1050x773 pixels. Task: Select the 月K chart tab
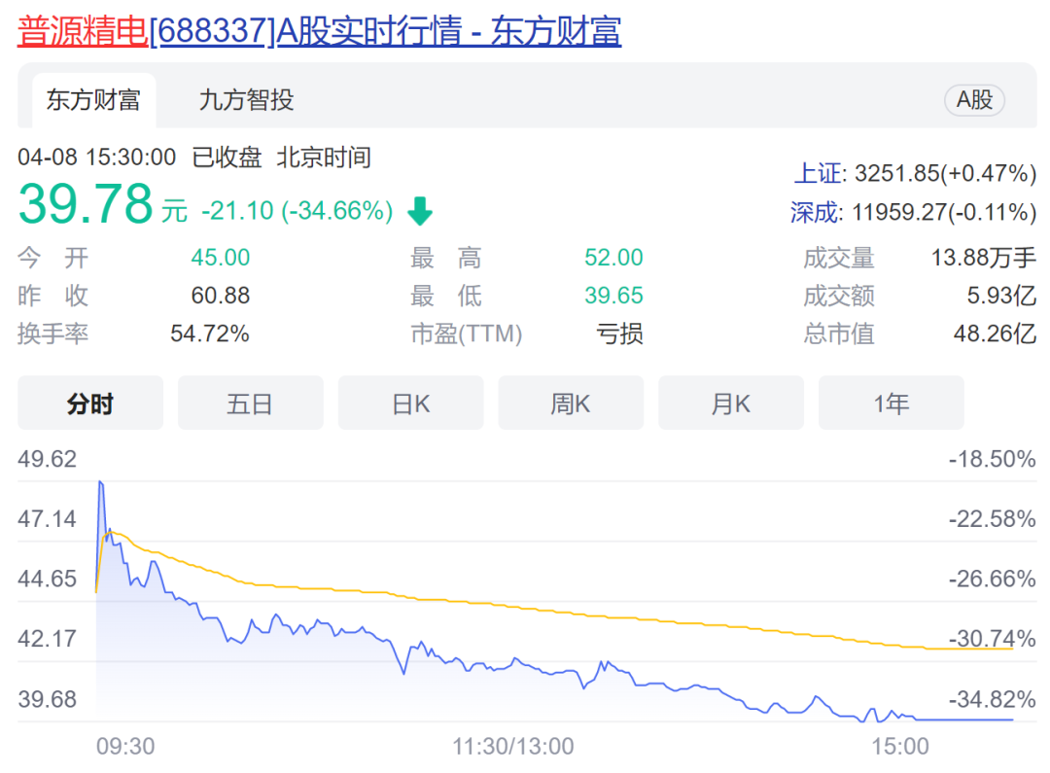730,404
